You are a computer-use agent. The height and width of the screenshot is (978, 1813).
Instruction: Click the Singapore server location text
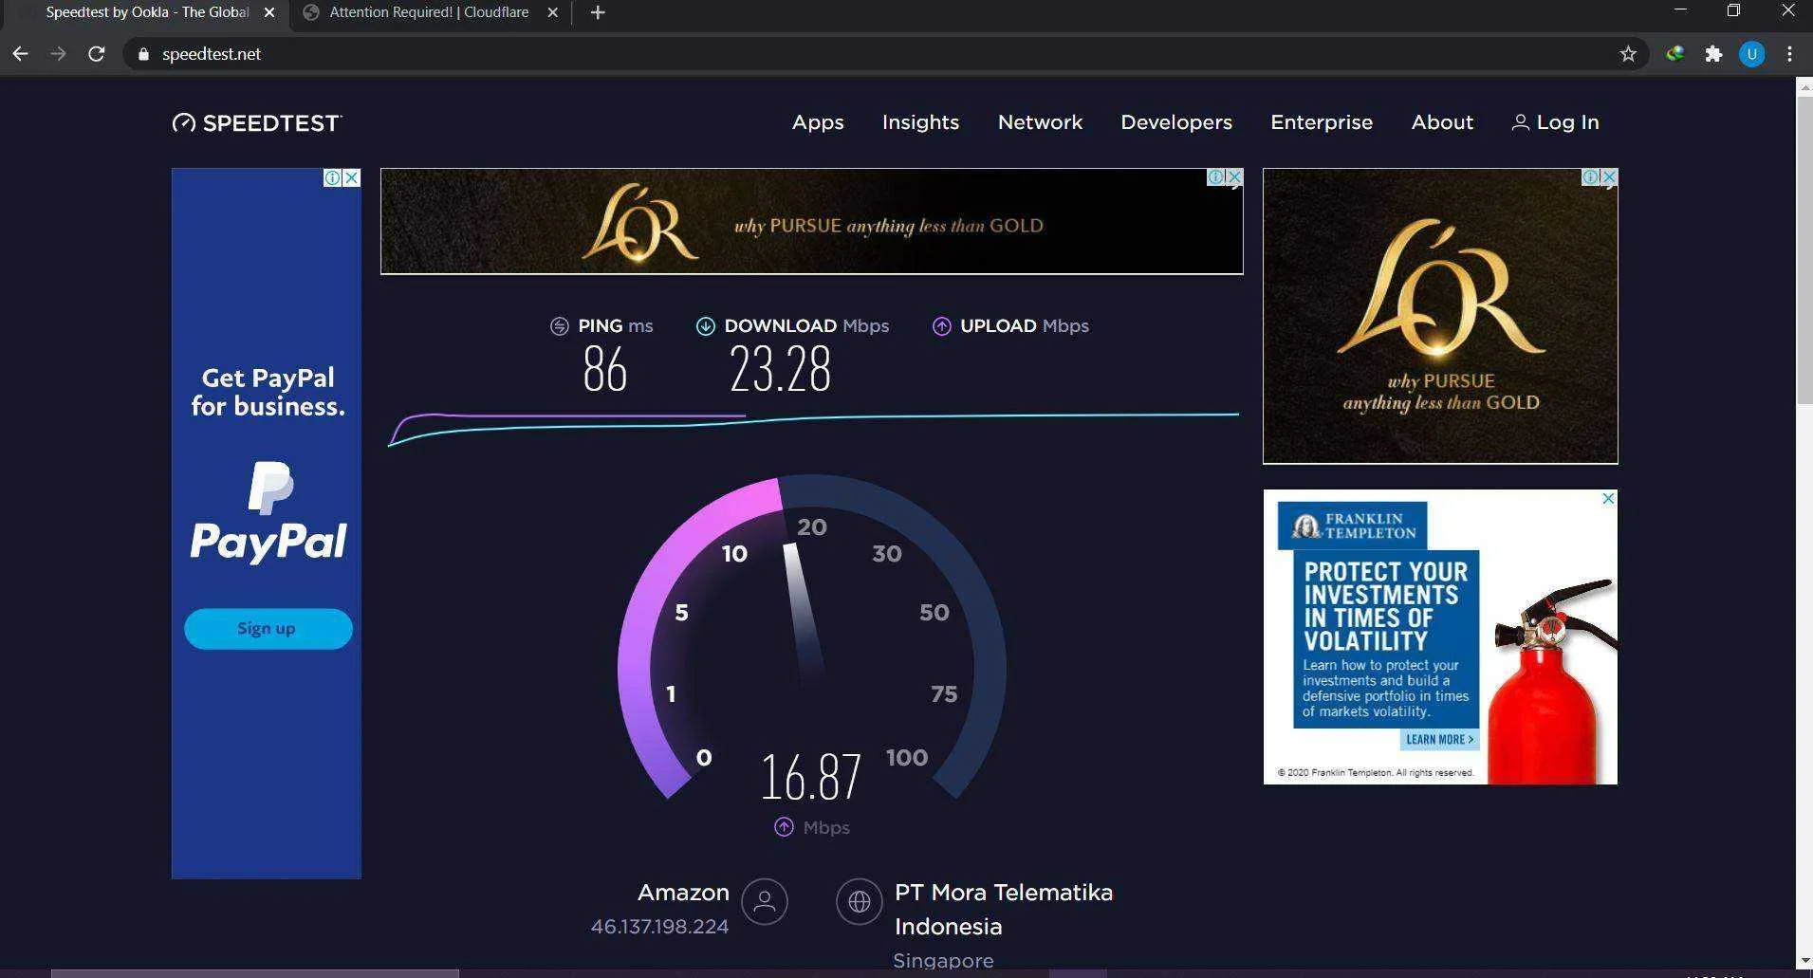point(943,961)
